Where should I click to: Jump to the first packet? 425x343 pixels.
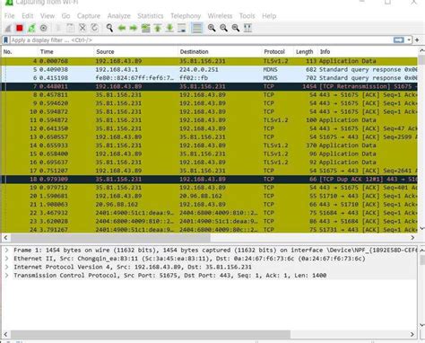(158, 28)
